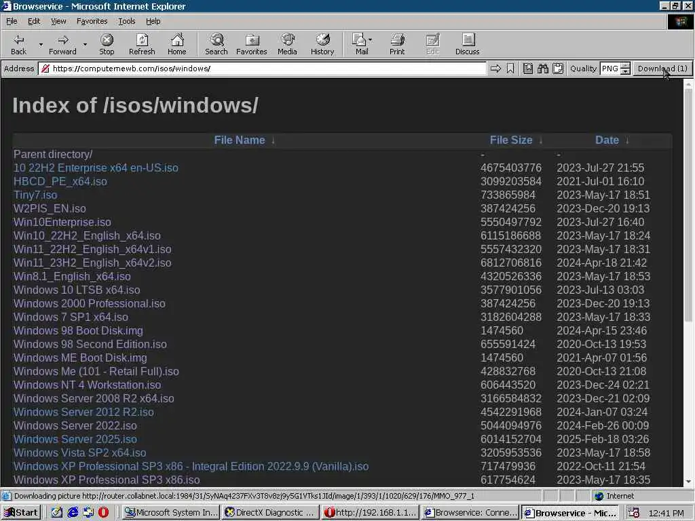Decrease Quality with the down spinner arrow
Image resolution: width=695 pixels, height=521 pixels.
pos(625,72)
